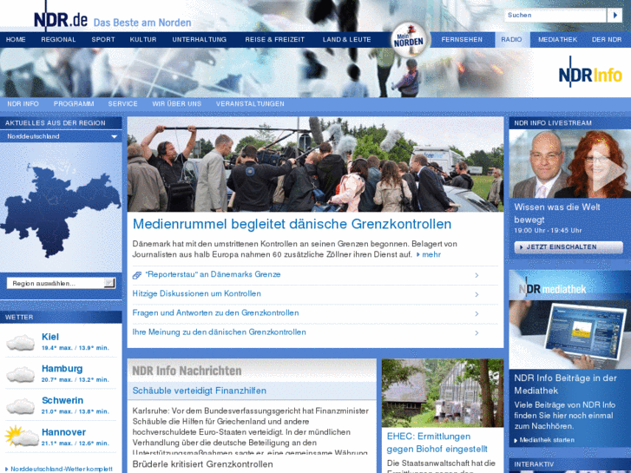This screenshot has height=473, width=631.
Task: Switch to the RADIO tab
Action: pyautogui.click(x=511, y=39)
